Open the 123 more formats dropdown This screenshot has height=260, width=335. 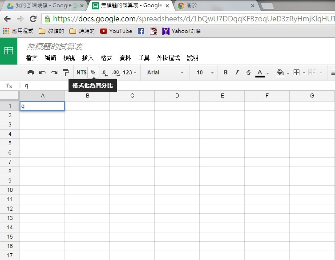tap(129, 73)
